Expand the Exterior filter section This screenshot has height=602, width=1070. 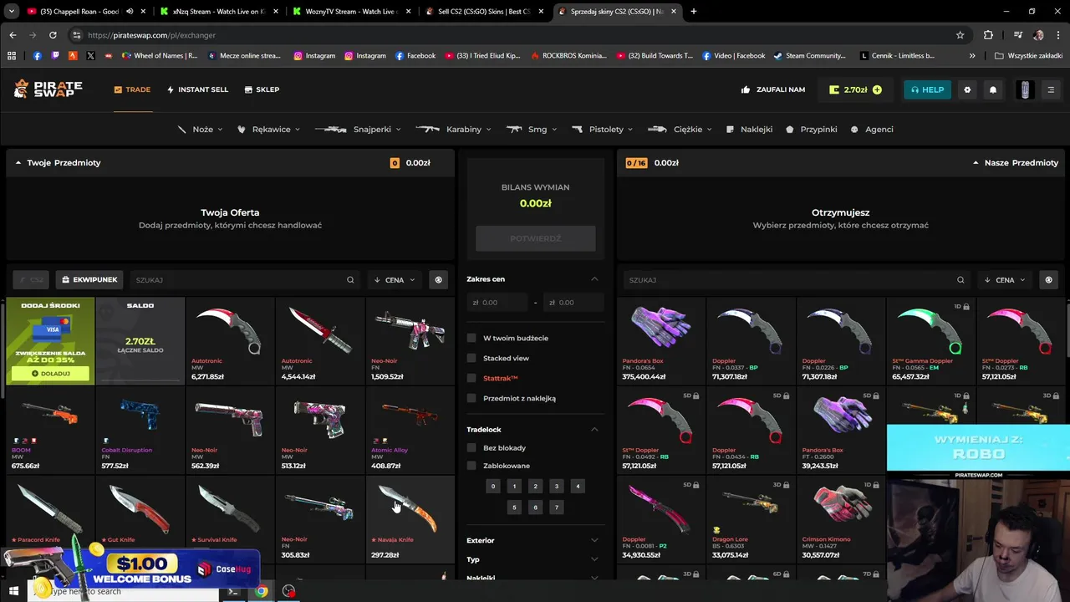[x=535, y=540]
